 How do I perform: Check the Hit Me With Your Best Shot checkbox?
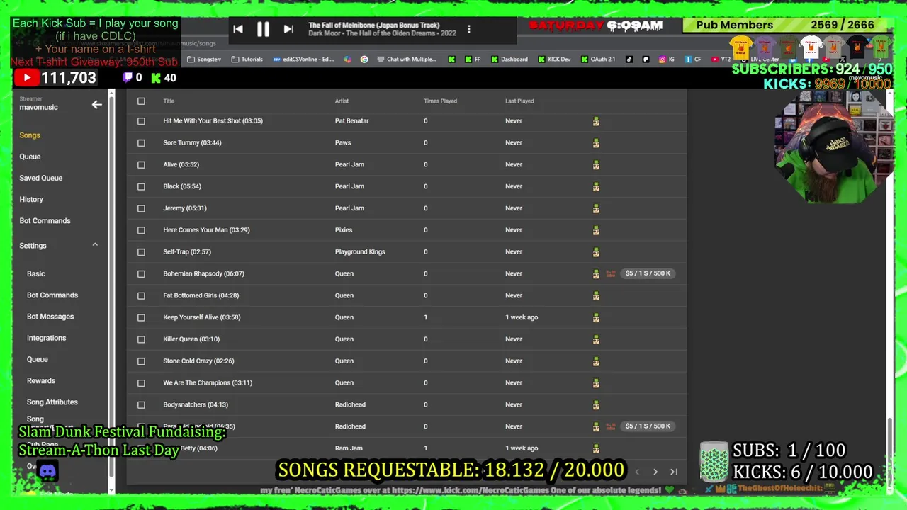pyautogui.click(x=141, y=121)
